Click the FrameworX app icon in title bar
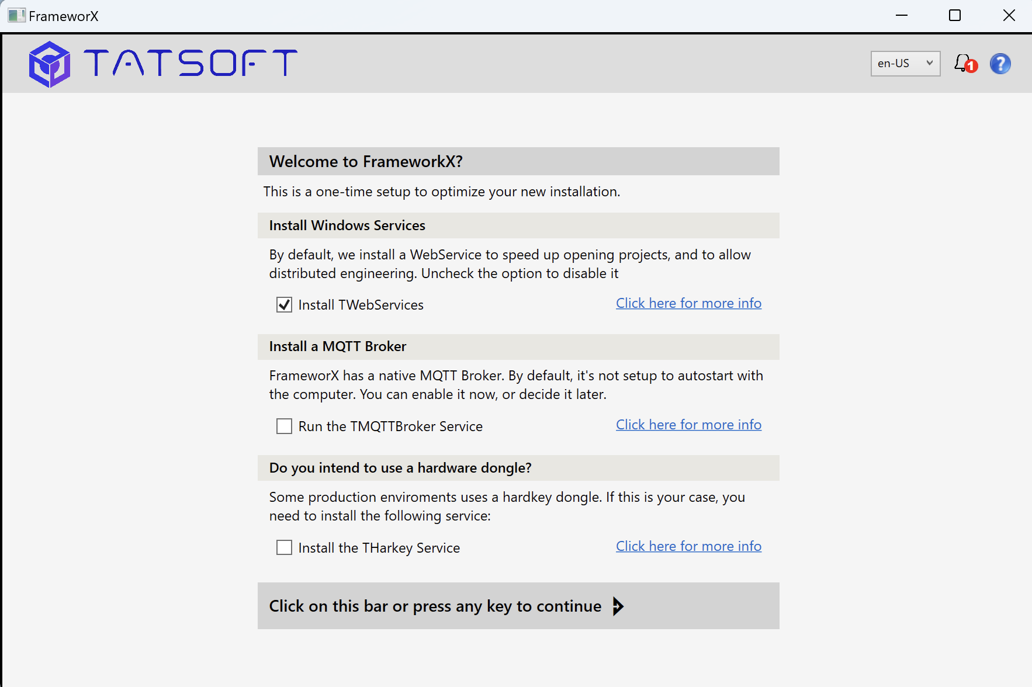 (16, 16)
